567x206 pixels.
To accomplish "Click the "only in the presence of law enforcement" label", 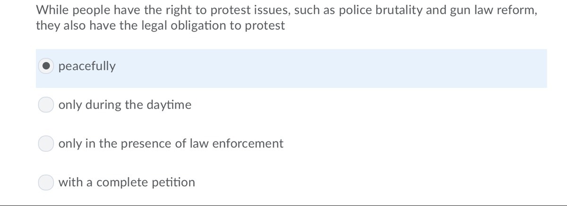I will tap(171, 144).
